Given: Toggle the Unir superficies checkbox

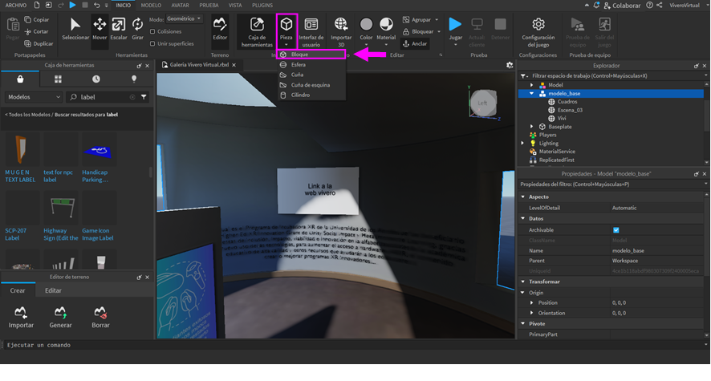Looking at the screenshot, I should [x=152, y=43].
